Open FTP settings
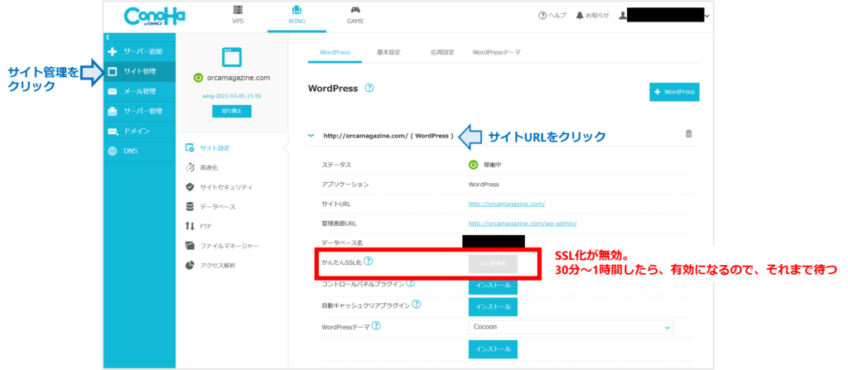The width and height of the screenshot is (848, 370). (205, 226)
